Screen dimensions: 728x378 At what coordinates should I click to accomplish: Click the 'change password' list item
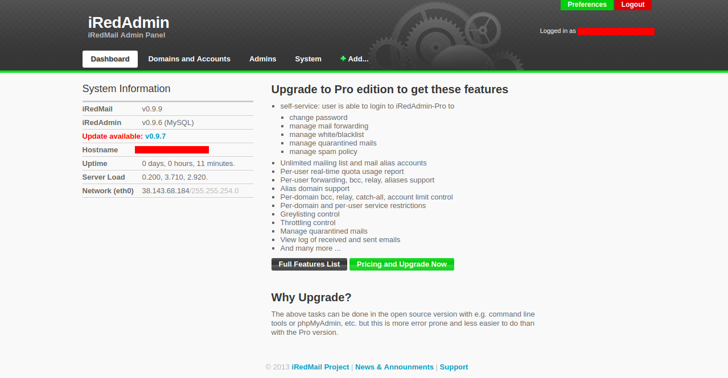(318, 118)
